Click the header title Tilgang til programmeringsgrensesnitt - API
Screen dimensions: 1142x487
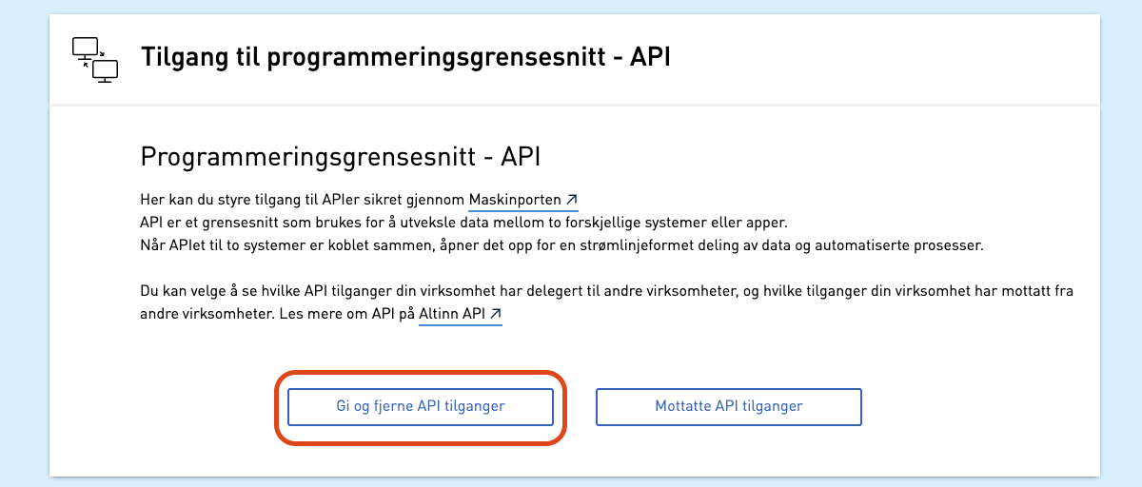(406, 57)
